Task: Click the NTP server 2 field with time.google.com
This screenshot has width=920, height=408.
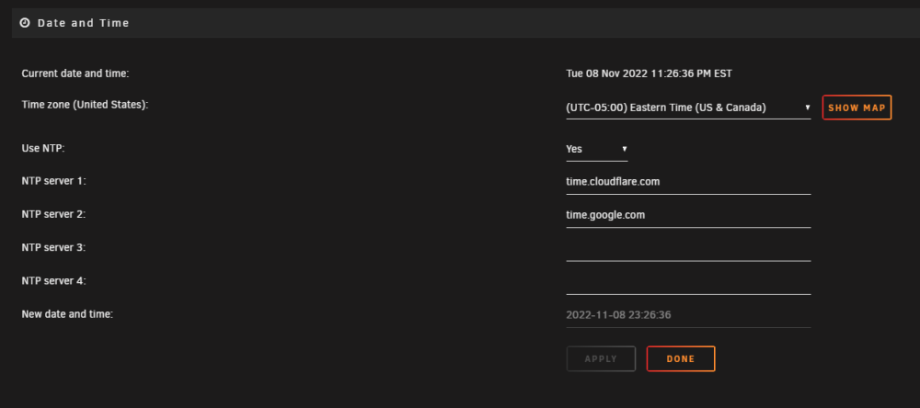Action: 688,216
